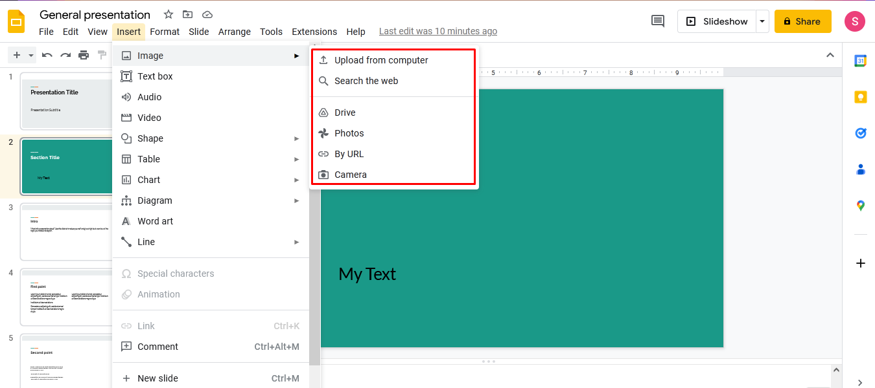The image size is (875, 388).
Task: Open Google Tasks in the side panel
Action: pyautogui.click(x=860, y=133)
